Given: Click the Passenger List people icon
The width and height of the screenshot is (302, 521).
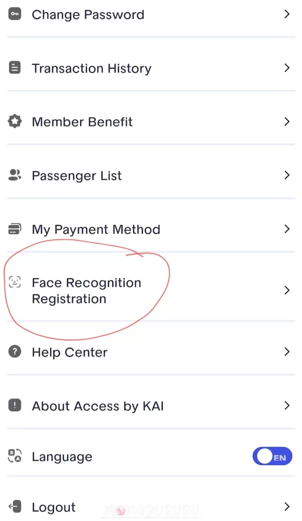Looking at the screenshot, I should point(15,175).
